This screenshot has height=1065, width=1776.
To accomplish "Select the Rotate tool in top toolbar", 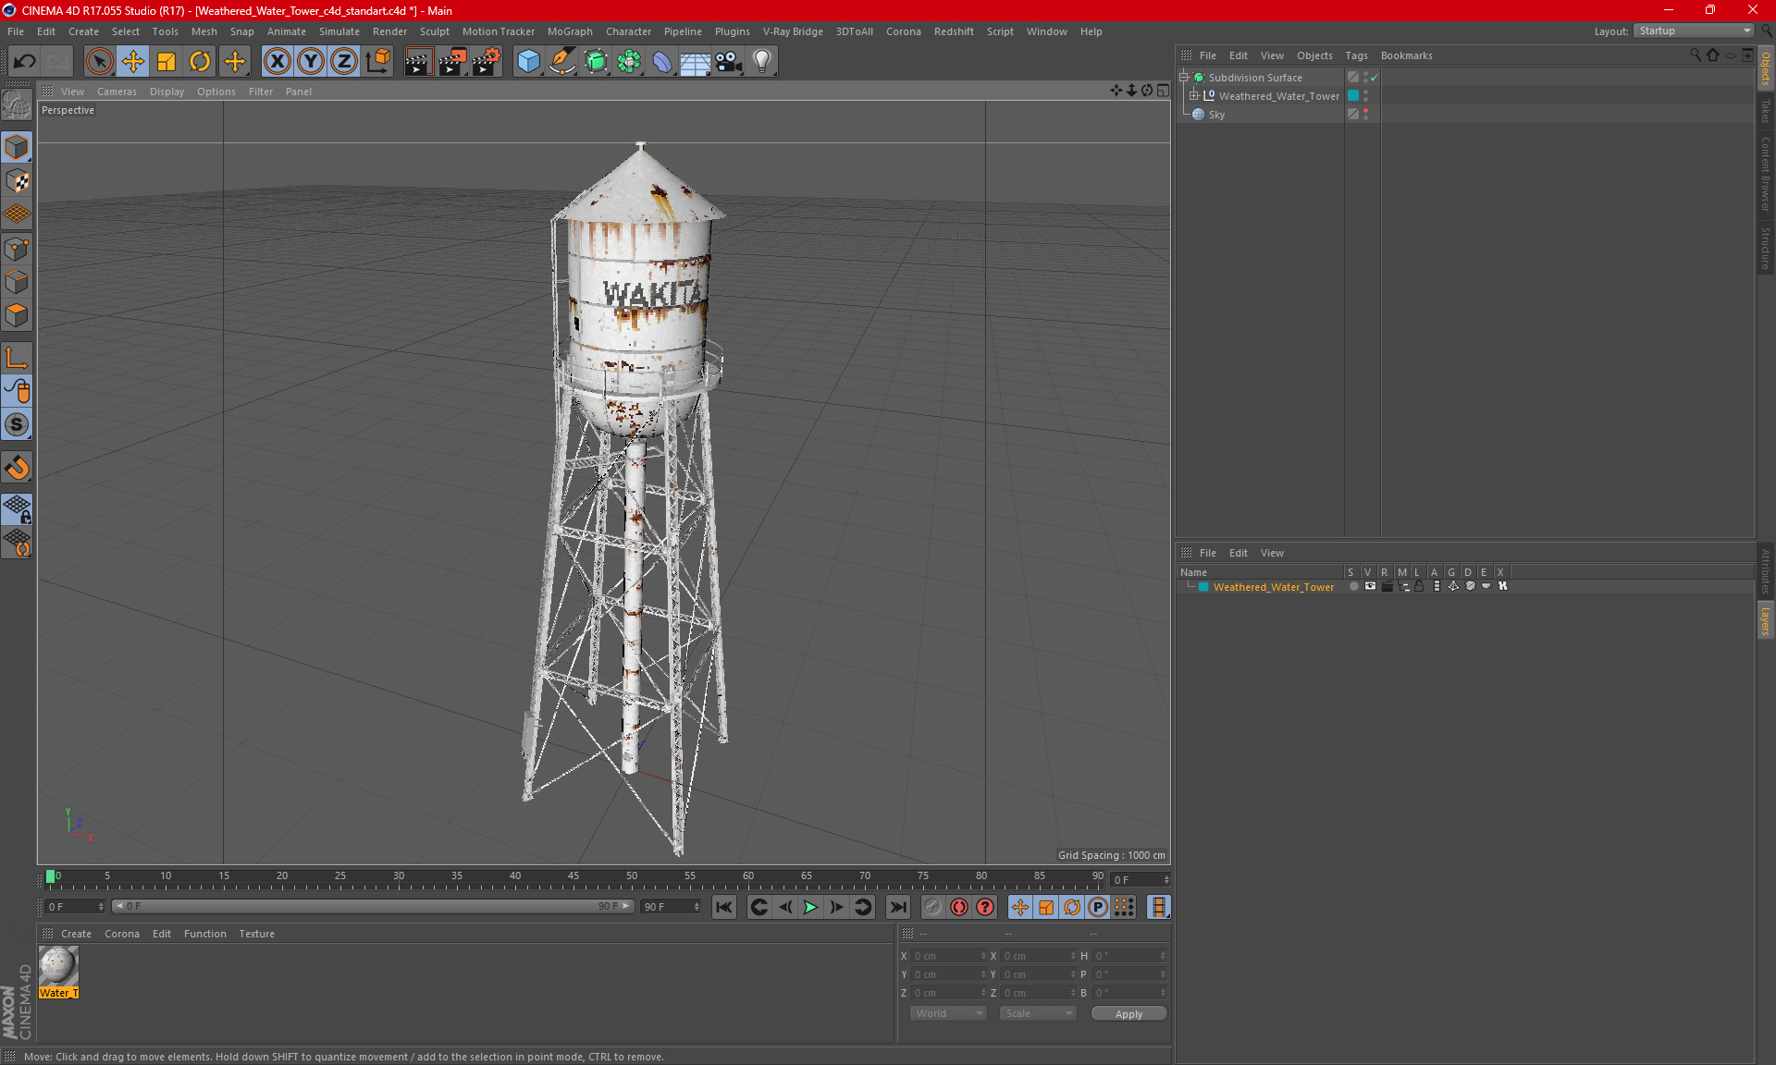I will point(200,62).
